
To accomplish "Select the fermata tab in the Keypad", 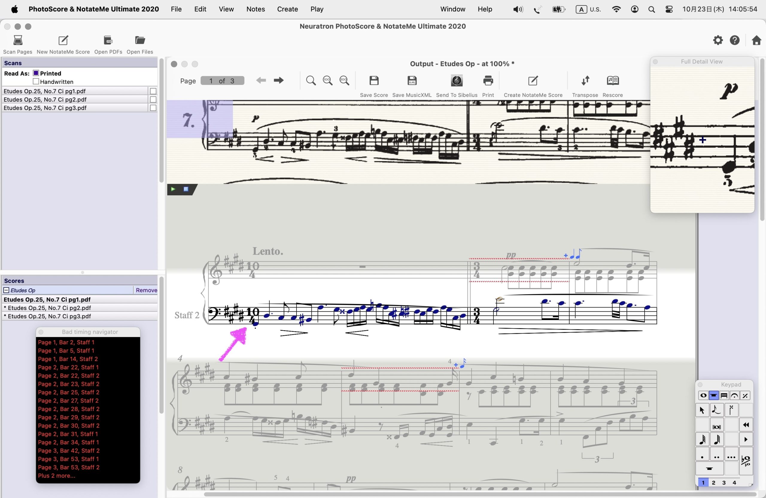I will point(735,396).
